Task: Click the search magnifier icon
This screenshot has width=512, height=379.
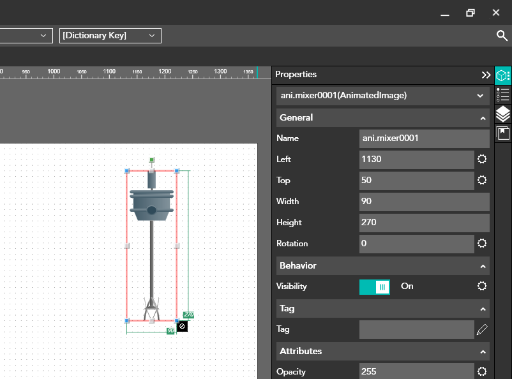Action: pos(502,36)
